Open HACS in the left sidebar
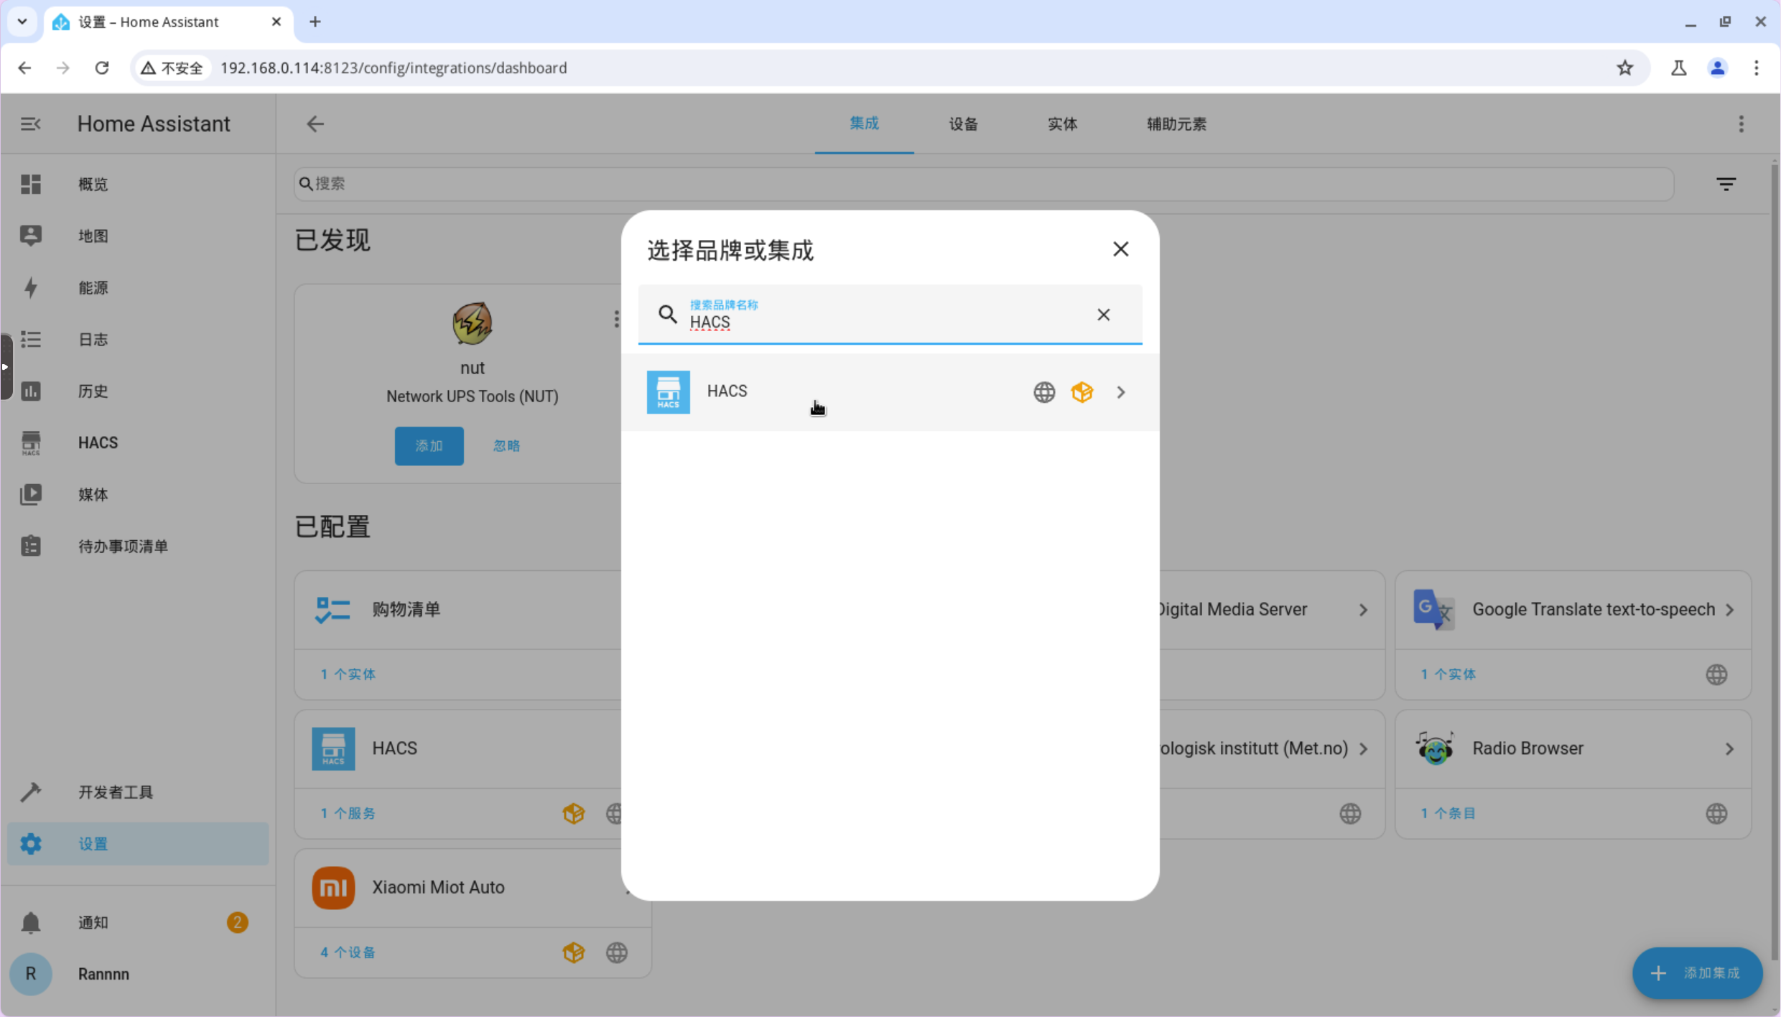The width and height of the screenshot is (1781, 1017). (x=98, y=442)
